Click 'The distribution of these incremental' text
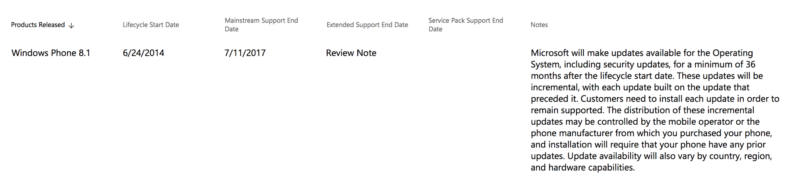This screenshot has width=787, height=193. (680, 110)
